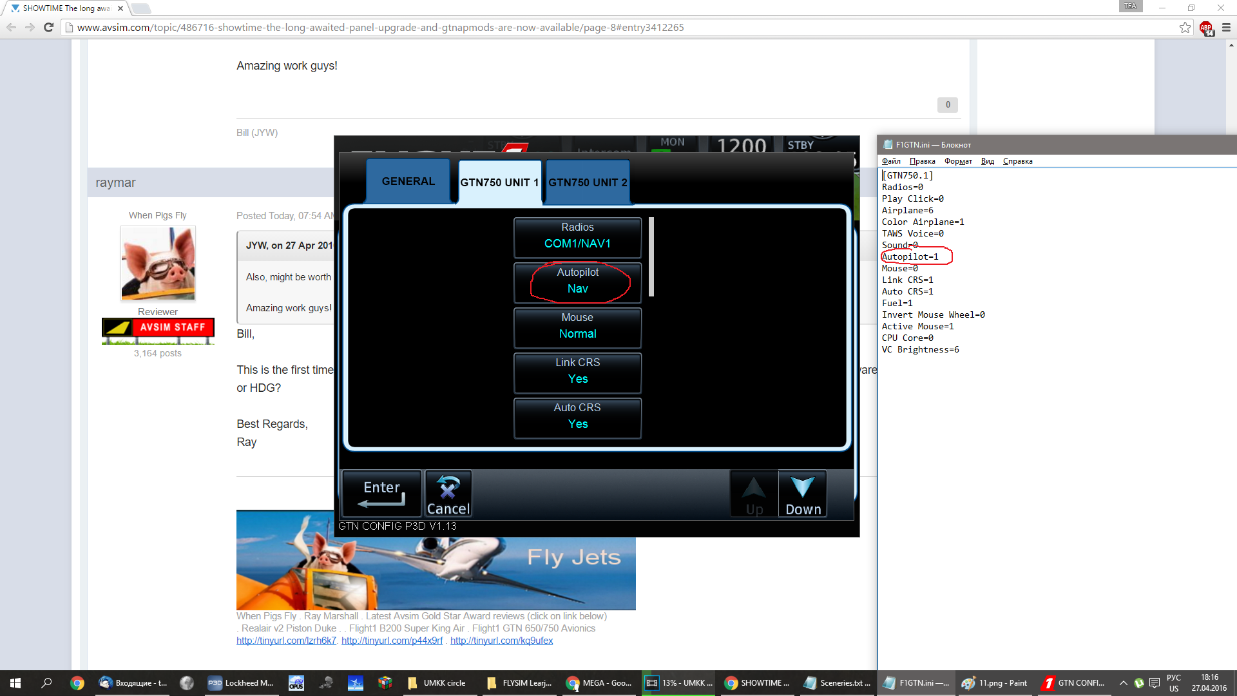
Task: Open the tinyurl.com/kq9ufex link
Action: click(x=501, y=641)
